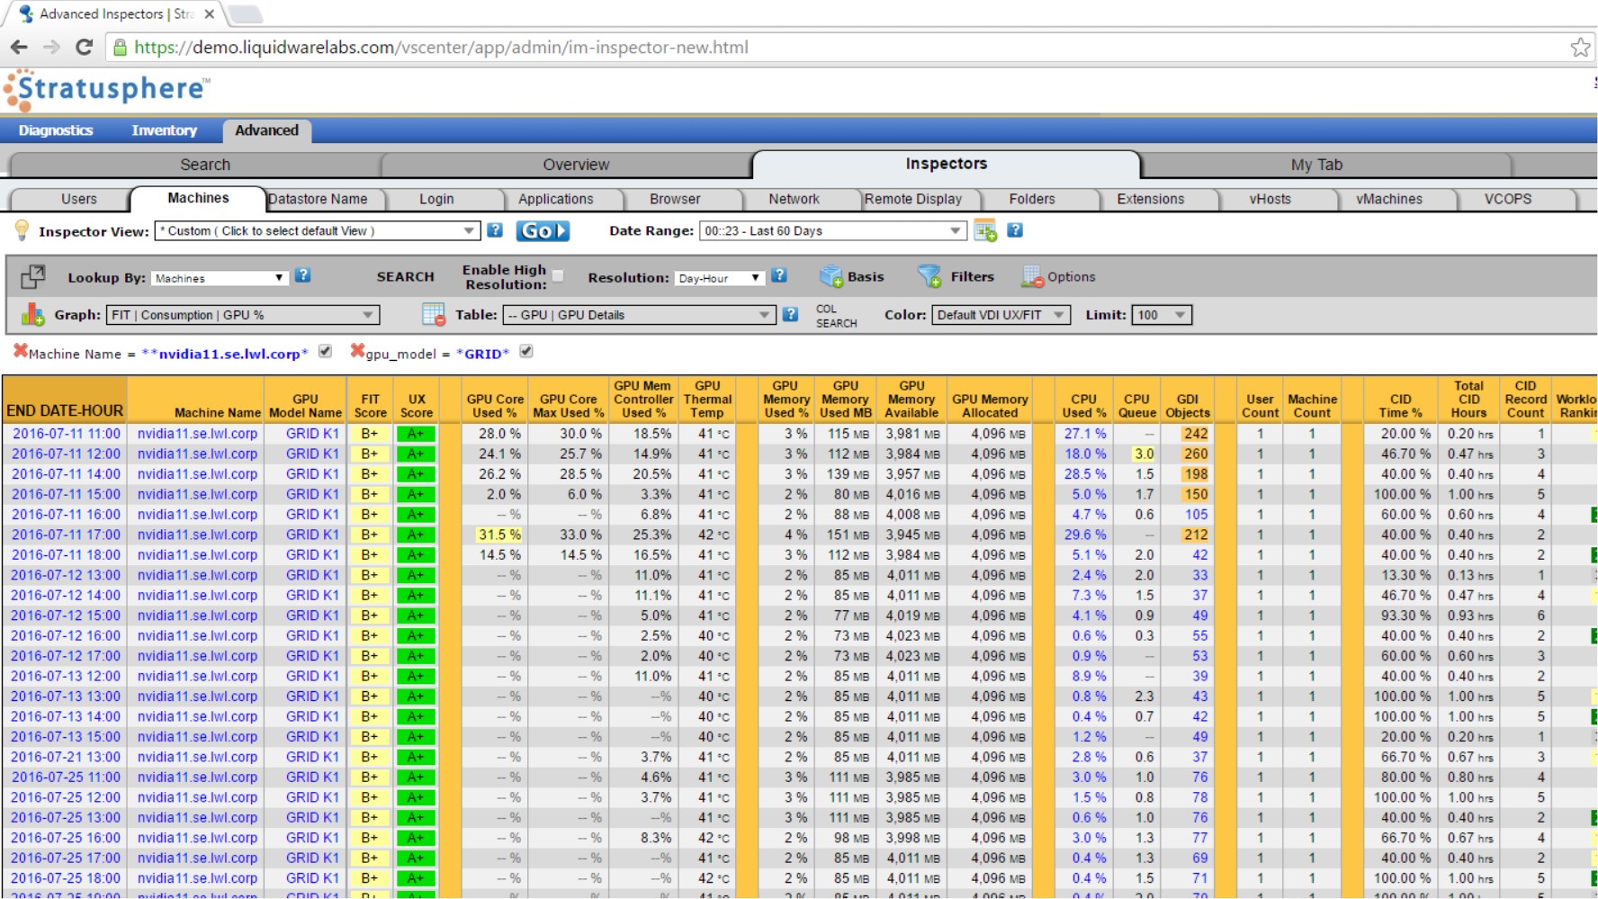Open the Filters funnel icon
1598x899 pixels.
[929, 276]
